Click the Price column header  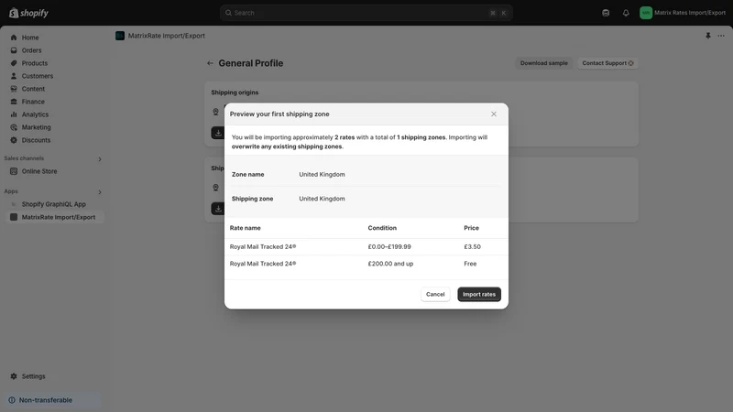(x=471, y=228)
